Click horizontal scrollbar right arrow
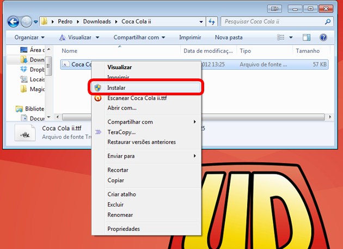Image resolution: width=343 pixels, height=249 pixels. 330,117
